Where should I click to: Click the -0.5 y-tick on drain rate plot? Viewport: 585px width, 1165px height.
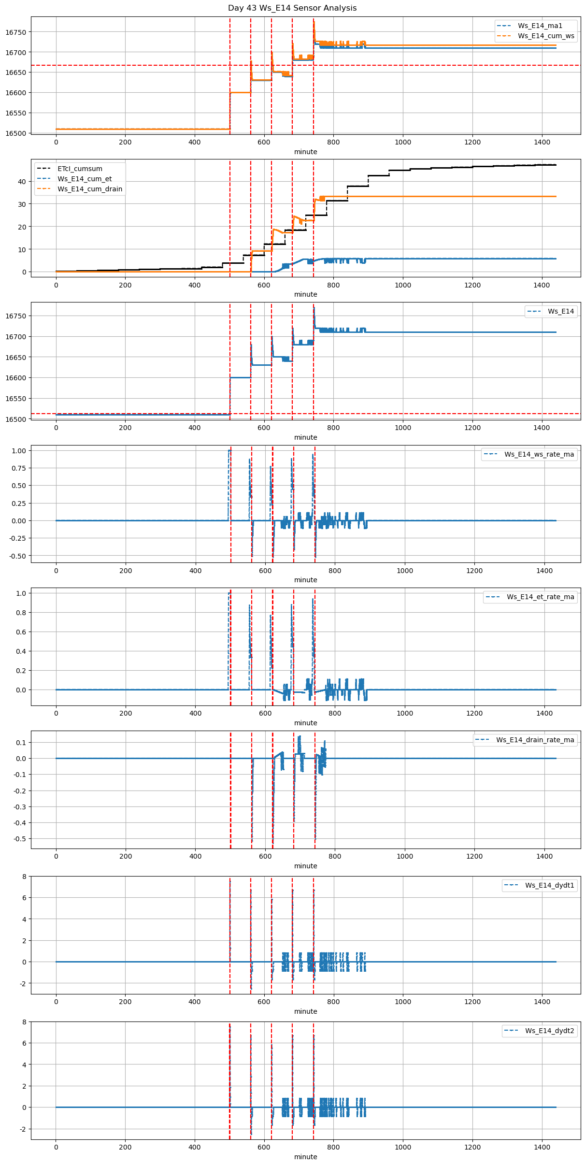tap(19, 839)
